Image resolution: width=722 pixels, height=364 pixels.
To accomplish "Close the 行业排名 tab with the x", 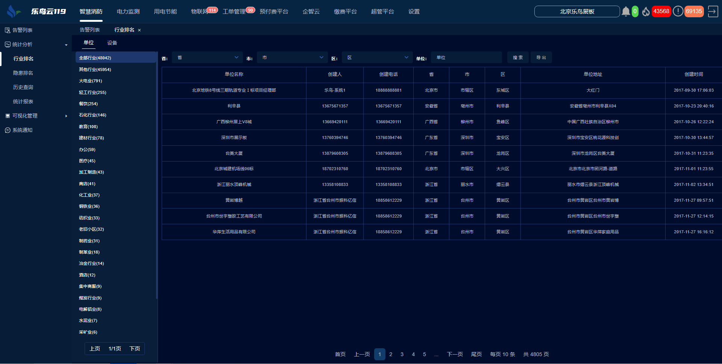I will pos(139,30).
